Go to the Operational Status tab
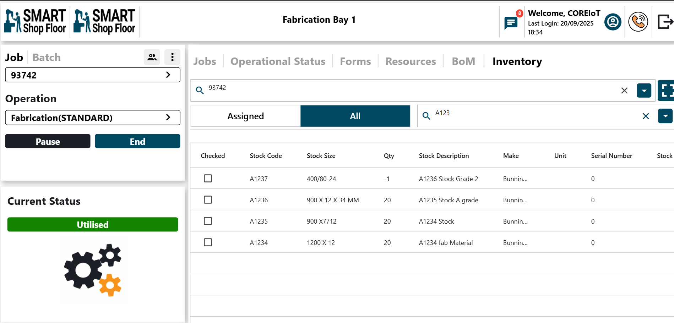Image resolution: width=674 pixels, height=323 pixels. tap(278, 61)
